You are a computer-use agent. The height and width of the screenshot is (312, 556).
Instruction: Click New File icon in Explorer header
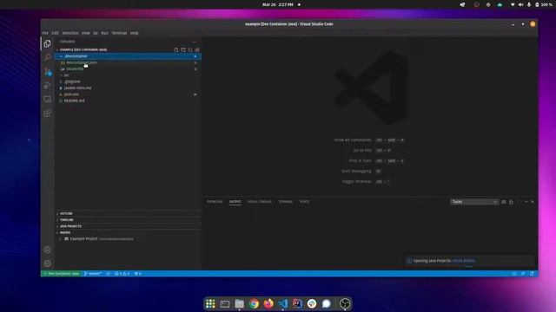[176, 50]
